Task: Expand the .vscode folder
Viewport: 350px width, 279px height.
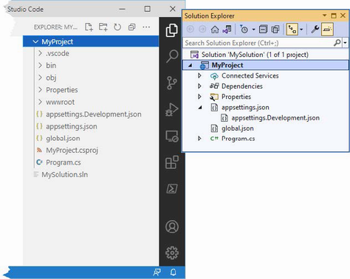Action: tap(40, 53)
